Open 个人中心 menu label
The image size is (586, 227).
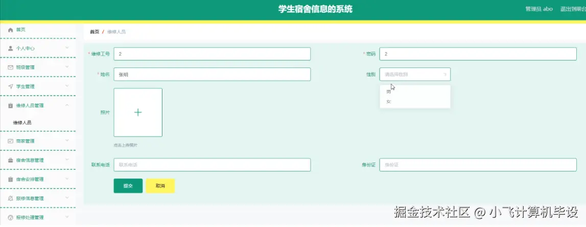(x=26, y=48)
